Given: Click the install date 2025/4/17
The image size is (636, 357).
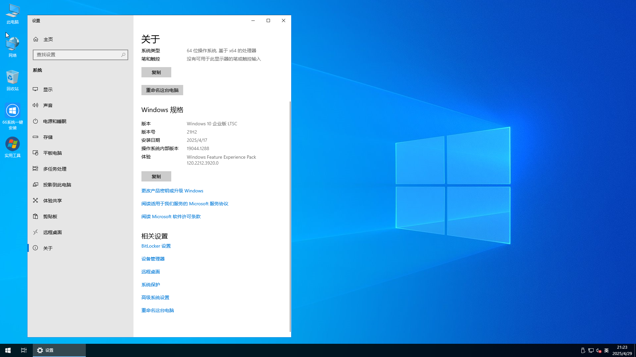Looking at the screenshot, I should pyautogui.click(x=197, y=140).
